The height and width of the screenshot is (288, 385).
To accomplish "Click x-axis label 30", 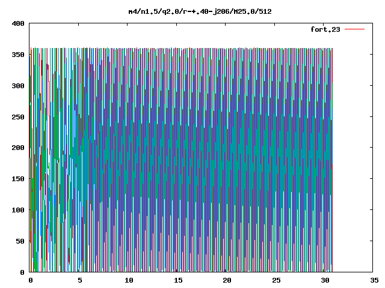I will (x=325, y=280).
